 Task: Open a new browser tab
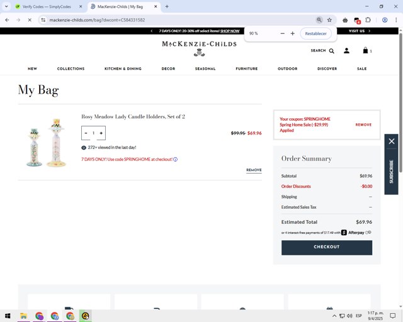[x=167, y=7]
